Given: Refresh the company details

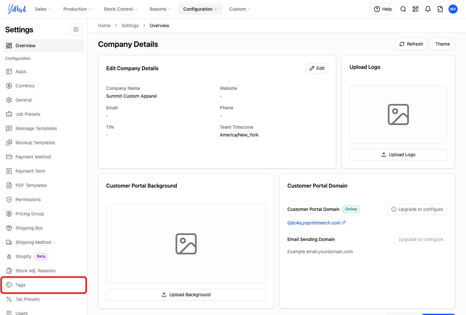Looking at the screenshot, I should (411, 44).
